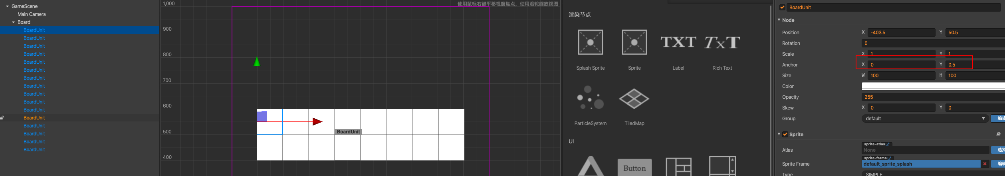
Task: Select the TiledMap node icon
Action: pyautogui.click(x=634, y=99)
